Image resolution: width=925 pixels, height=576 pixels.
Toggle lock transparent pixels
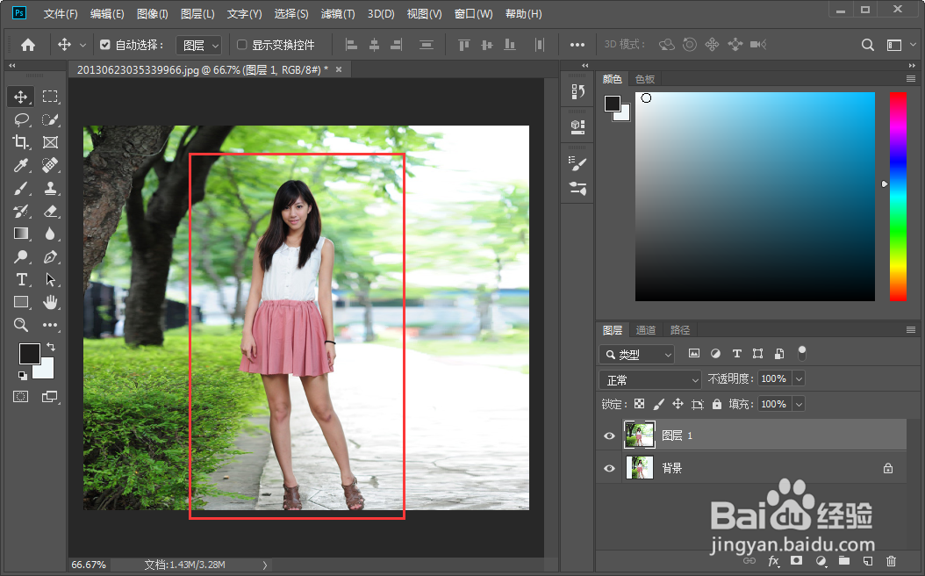639,404
